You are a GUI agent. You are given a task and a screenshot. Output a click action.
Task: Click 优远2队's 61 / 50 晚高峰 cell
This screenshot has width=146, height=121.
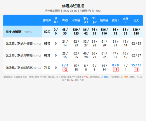104,44
